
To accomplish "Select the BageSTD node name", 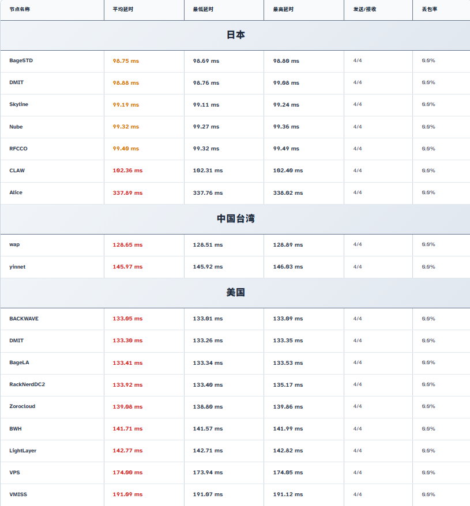I will pos(21,61).
